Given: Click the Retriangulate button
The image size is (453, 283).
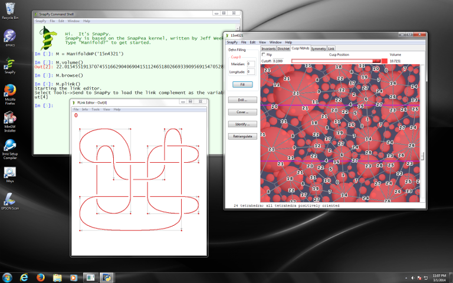Looking at the screenshot, I should pos(242,136).
